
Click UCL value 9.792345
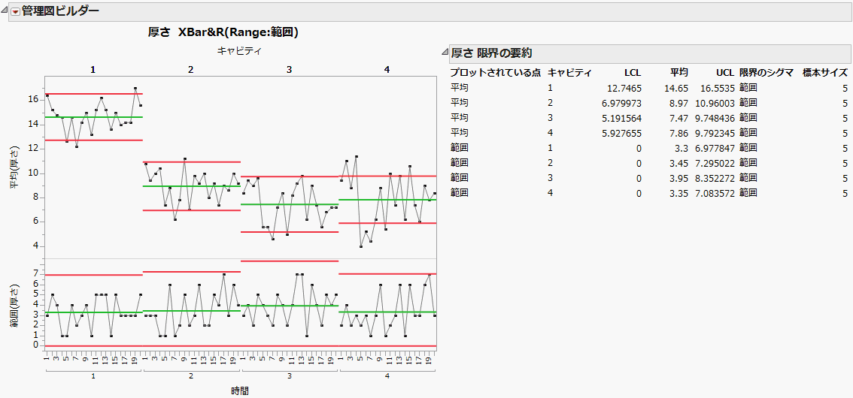pyautogui.click(x=716, y=132)
